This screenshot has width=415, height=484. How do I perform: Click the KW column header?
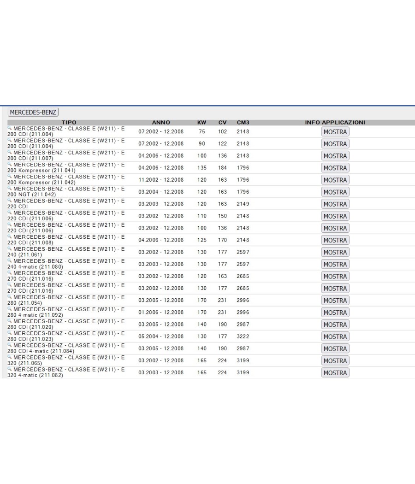click(x=202, y=123)
